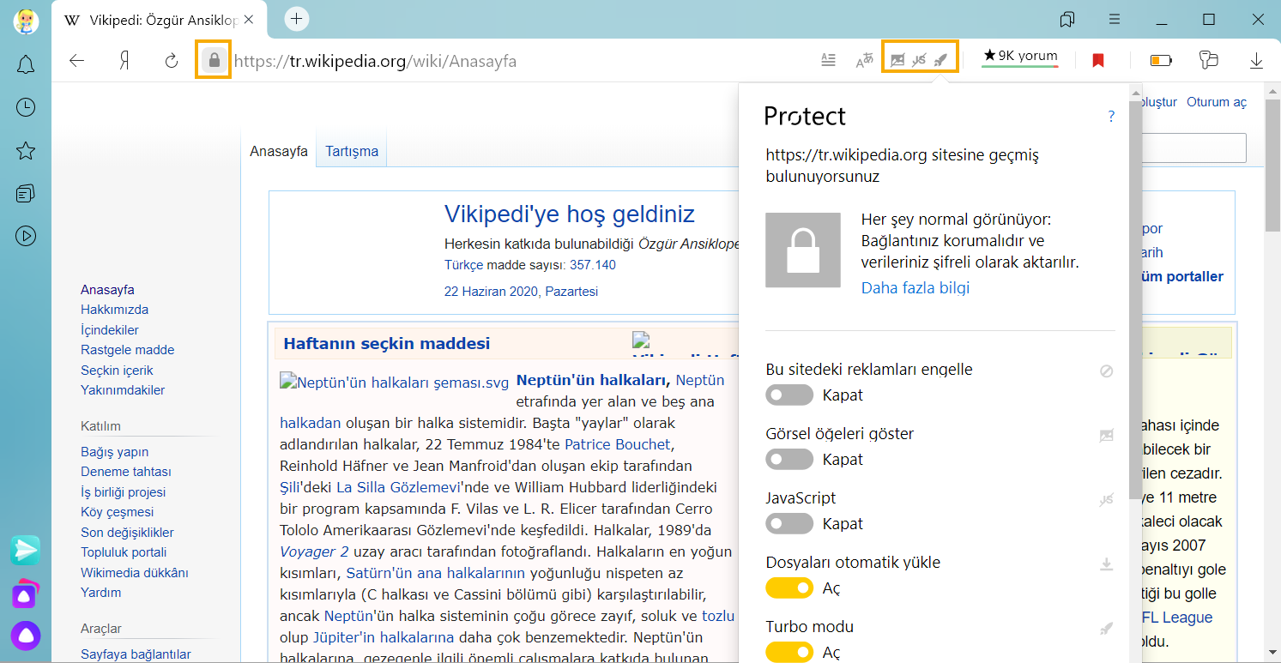Viewport: 1281px width, 663px height.
Task: Open the 'Patrice Bouchet' link
Action: 618,444
